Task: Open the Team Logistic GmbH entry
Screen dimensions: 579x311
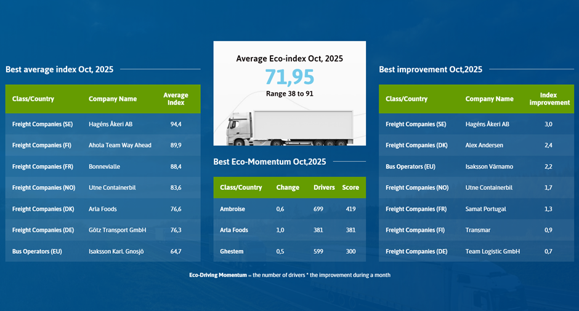Action: (x=492, y=251)
